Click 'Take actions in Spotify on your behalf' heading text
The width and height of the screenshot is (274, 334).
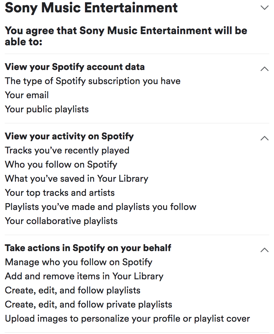tap(88, 248)
